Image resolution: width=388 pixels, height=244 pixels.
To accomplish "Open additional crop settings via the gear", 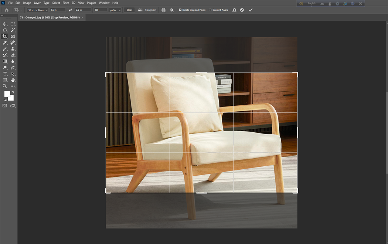I will click(x=171, y=10).
